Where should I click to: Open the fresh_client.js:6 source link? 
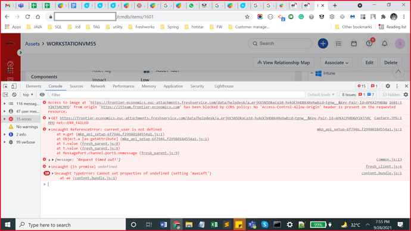384,167
